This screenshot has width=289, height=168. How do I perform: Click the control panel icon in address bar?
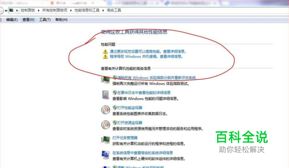click(x=11, y=10)
